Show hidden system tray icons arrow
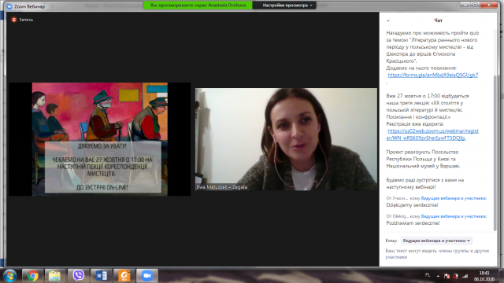504x283 pixels. (x=438, y=276)
